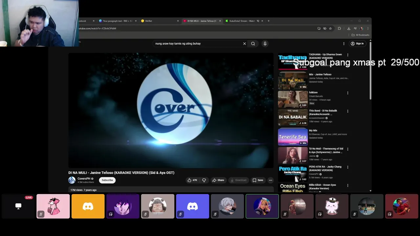Clear the YouTube search box text
420x236 pixels.
[244, 44]
